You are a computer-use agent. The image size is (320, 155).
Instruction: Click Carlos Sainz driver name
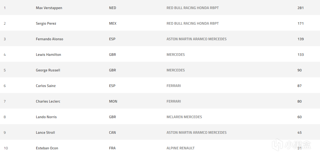click(46, 86)
